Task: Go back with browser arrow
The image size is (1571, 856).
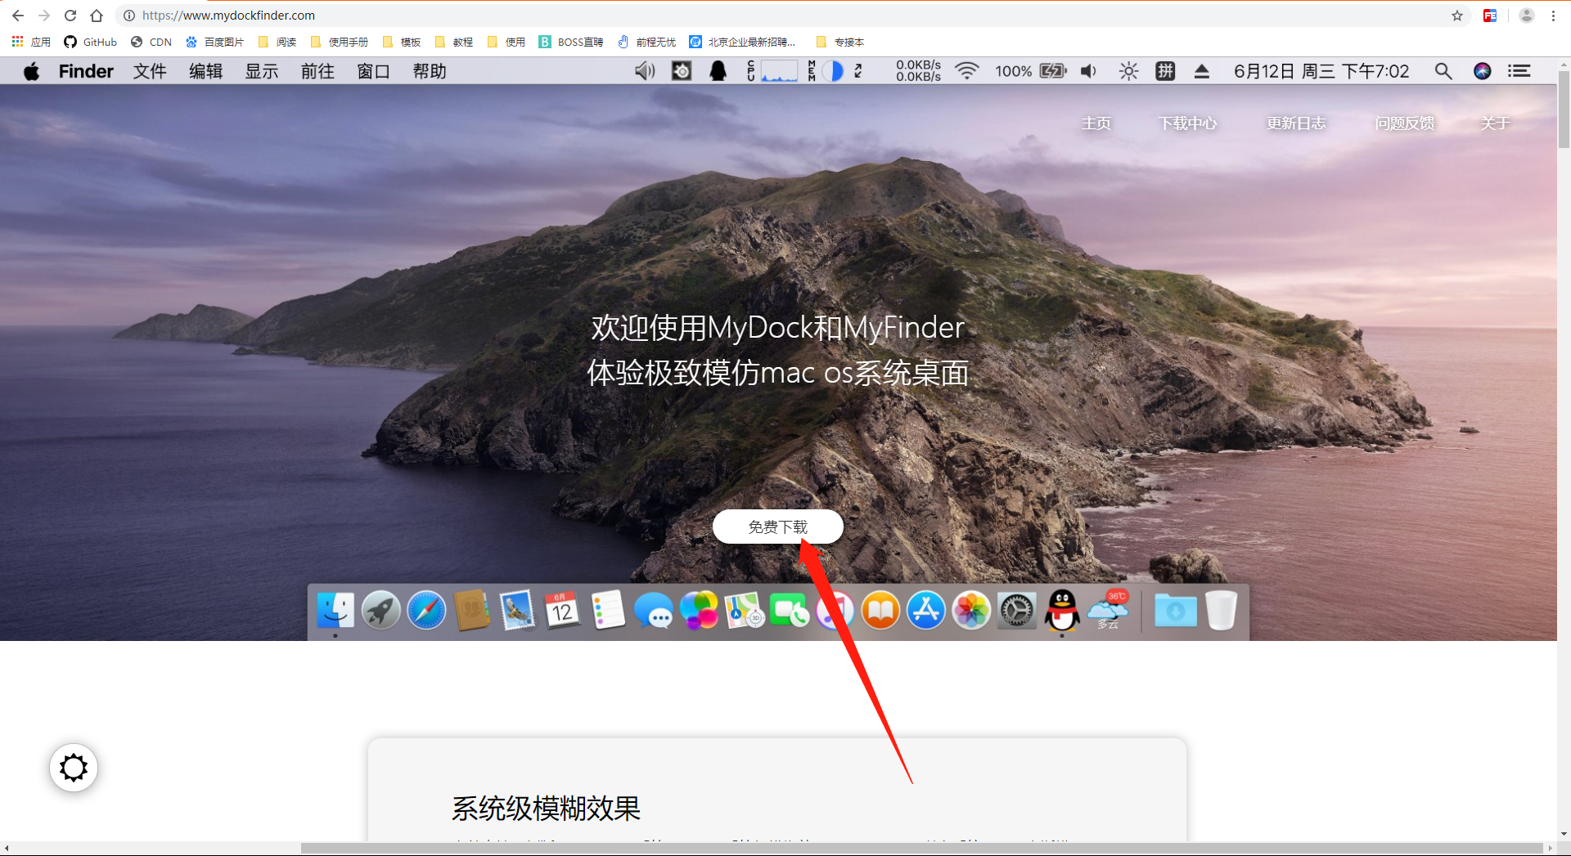Action: tap(18, 16)
